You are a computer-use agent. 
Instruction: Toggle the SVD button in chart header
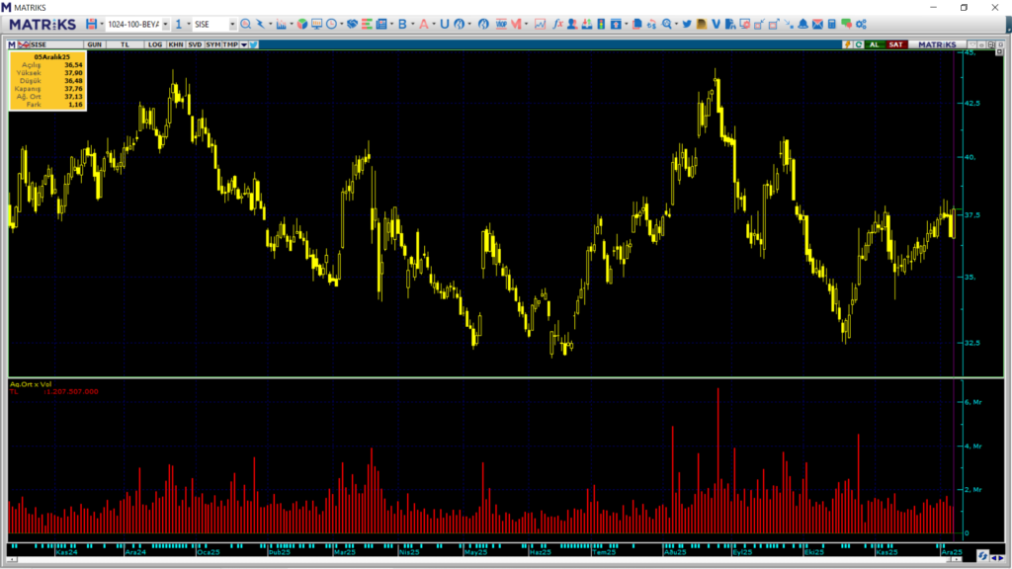195,44
